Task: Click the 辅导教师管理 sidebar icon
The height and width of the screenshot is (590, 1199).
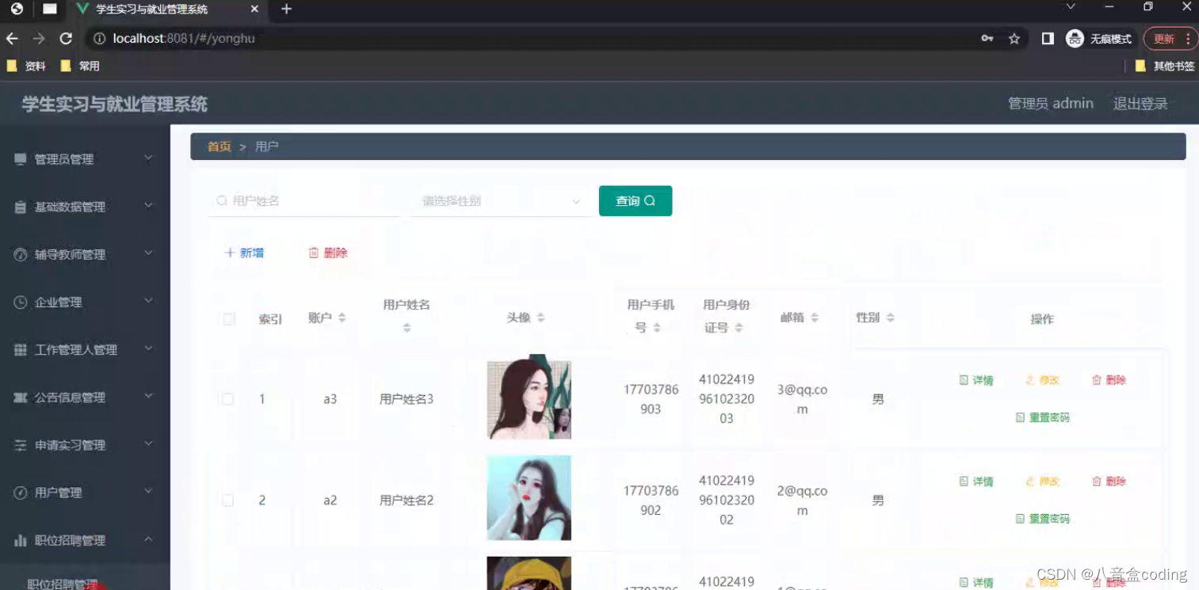Action: click(21, 254)
